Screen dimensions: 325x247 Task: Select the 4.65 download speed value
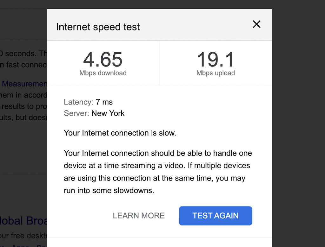pos(103,59)
